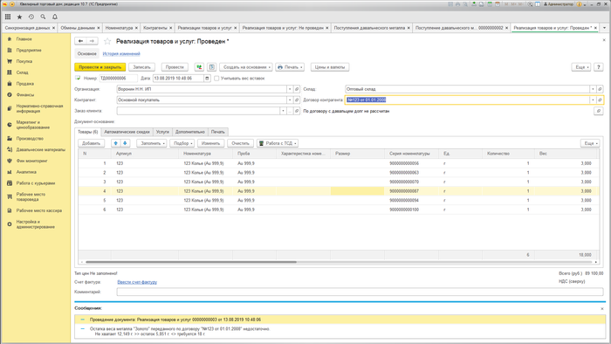Open Склад section in the sidebar
Screen dimensions: 611x344
(22, 72)
